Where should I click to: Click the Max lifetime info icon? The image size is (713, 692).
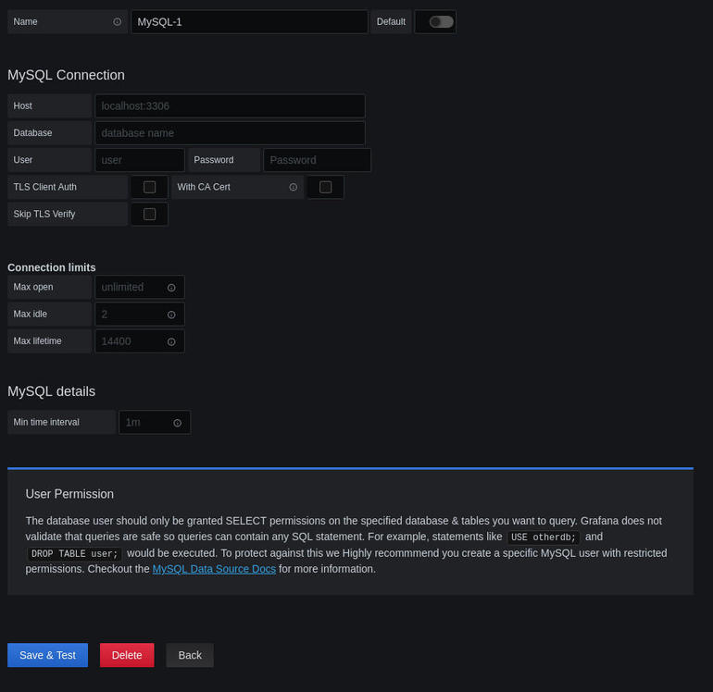171,341
